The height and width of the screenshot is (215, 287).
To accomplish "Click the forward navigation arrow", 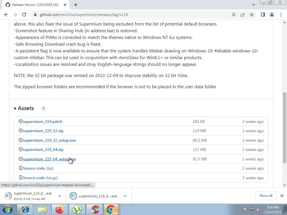I will point(15,15).
